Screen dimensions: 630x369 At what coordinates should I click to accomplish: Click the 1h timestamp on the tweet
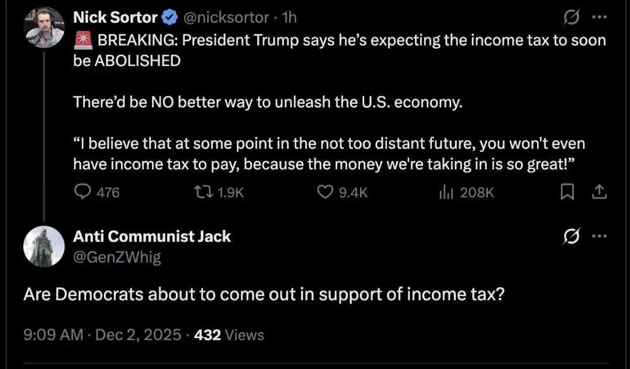tap(289, 18)
